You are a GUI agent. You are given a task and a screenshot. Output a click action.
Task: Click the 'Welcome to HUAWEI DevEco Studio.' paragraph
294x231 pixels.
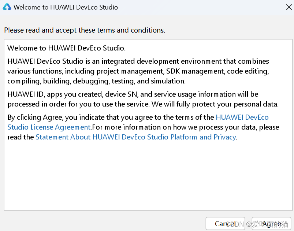pos(66,48)
